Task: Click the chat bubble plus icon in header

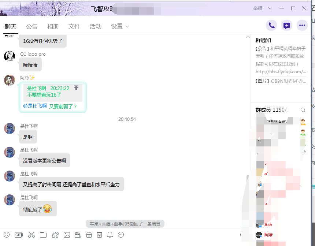Action: coord(287,25)
